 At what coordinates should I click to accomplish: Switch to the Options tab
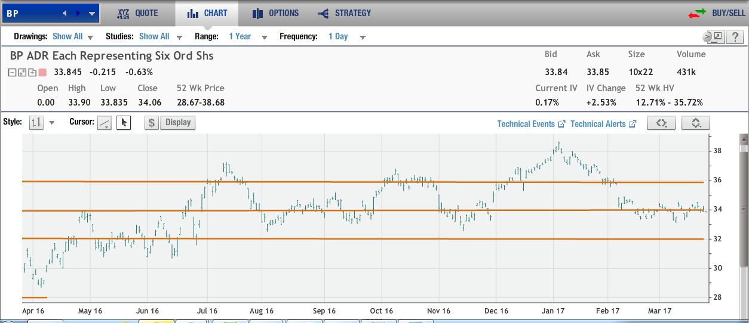(x=275, y=13)
